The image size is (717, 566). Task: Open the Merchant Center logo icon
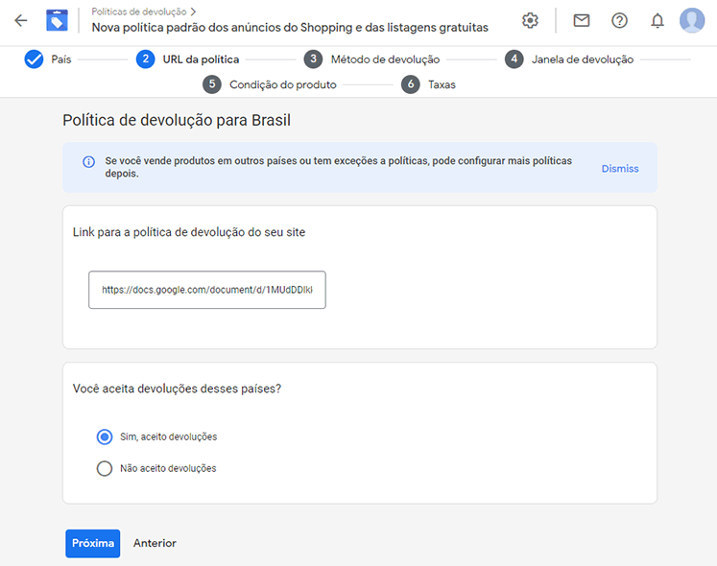(x=58, y=20)
